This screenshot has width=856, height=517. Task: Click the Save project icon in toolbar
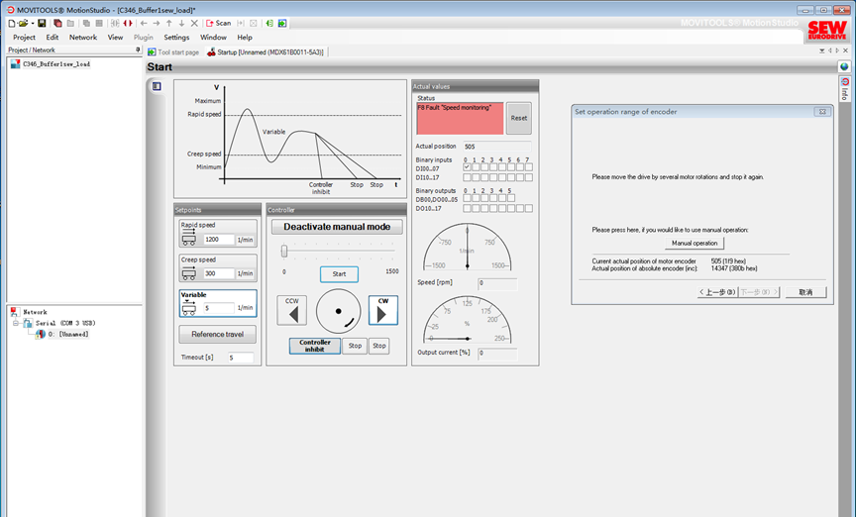[x=42, y=23]
